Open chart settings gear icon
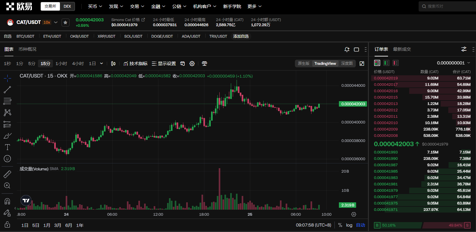 [192, 64]
